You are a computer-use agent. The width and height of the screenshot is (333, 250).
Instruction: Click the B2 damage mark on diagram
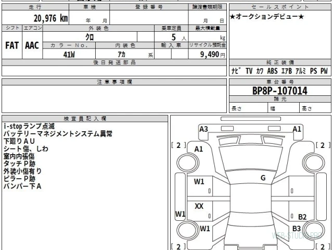coord(302,217)
